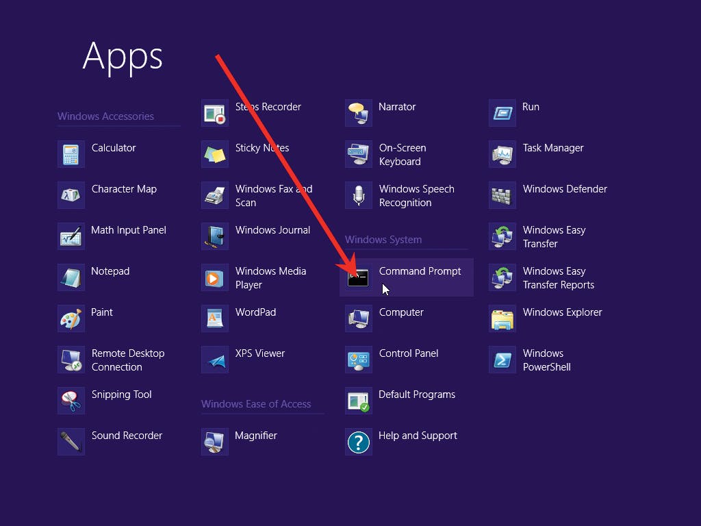Click the "Help and Support" label

[x=418, y=436]
